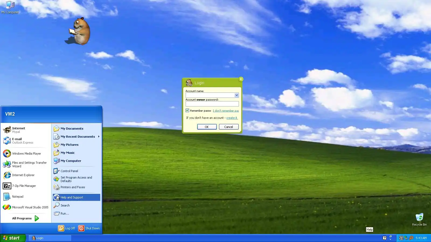
Task: Open Internet Mypal from the Start menu
Action: [26, 130]
